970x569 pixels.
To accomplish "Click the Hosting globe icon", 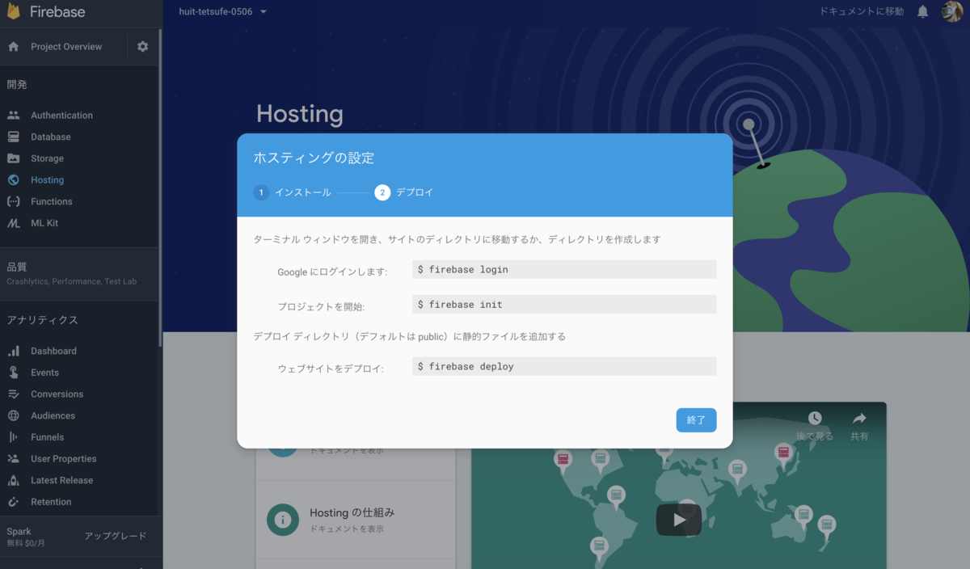I will [x=13, y=180].
